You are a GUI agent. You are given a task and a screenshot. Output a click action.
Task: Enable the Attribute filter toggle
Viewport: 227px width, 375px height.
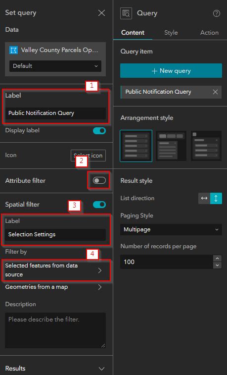point(99,180)
